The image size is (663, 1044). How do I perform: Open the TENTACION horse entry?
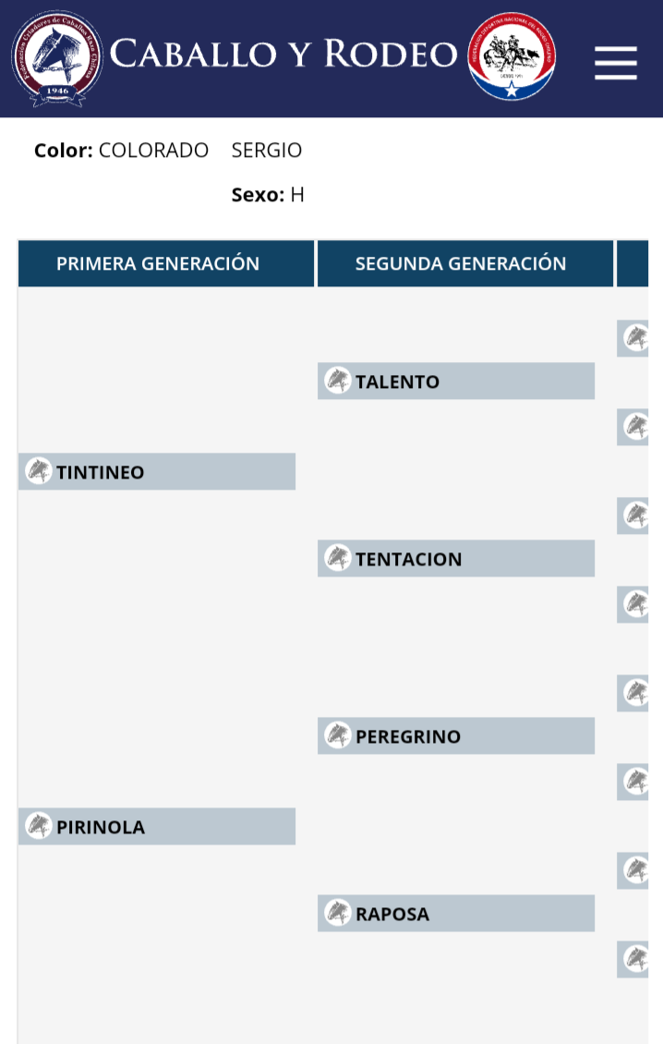(456, 558)
